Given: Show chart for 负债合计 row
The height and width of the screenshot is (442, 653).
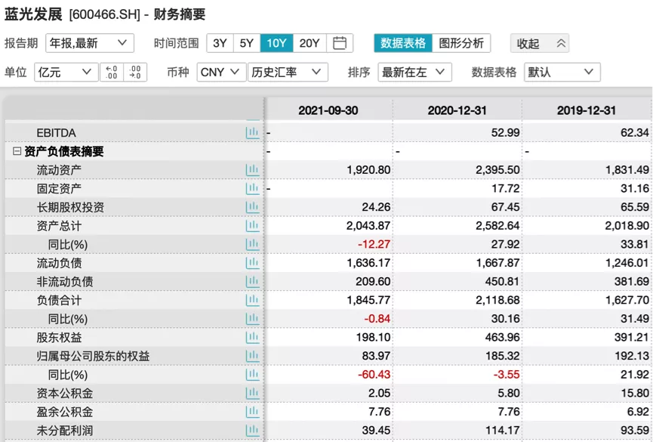Looking at the screenshot, I should point(252,301).
